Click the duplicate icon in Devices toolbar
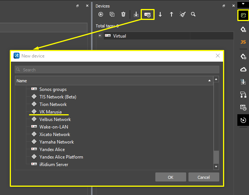Viewport: 249px width, 195px height. point(112,15)
